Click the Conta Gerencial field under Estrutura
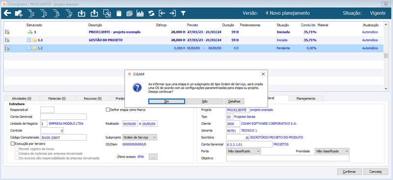 coord(63,116)
